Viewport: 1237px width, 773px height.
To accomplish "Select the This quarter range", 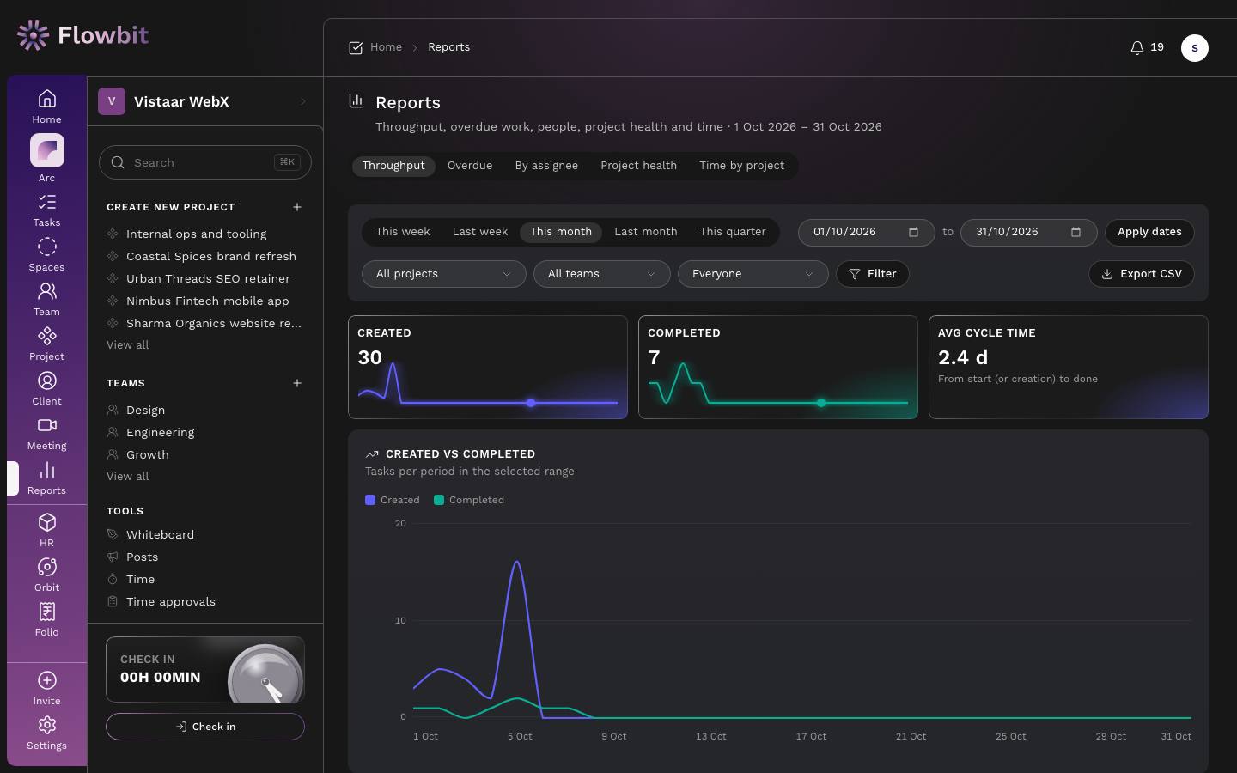I will pos(733,232).
